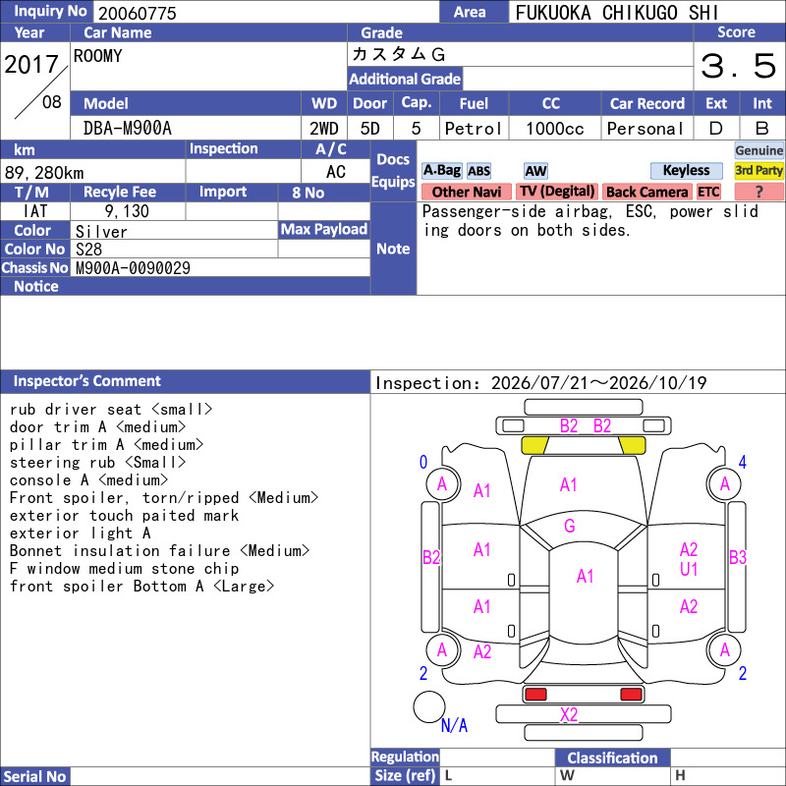Click the engine size 1000cc
Viewport: 786px width, 786px height.
coord(555,129)
